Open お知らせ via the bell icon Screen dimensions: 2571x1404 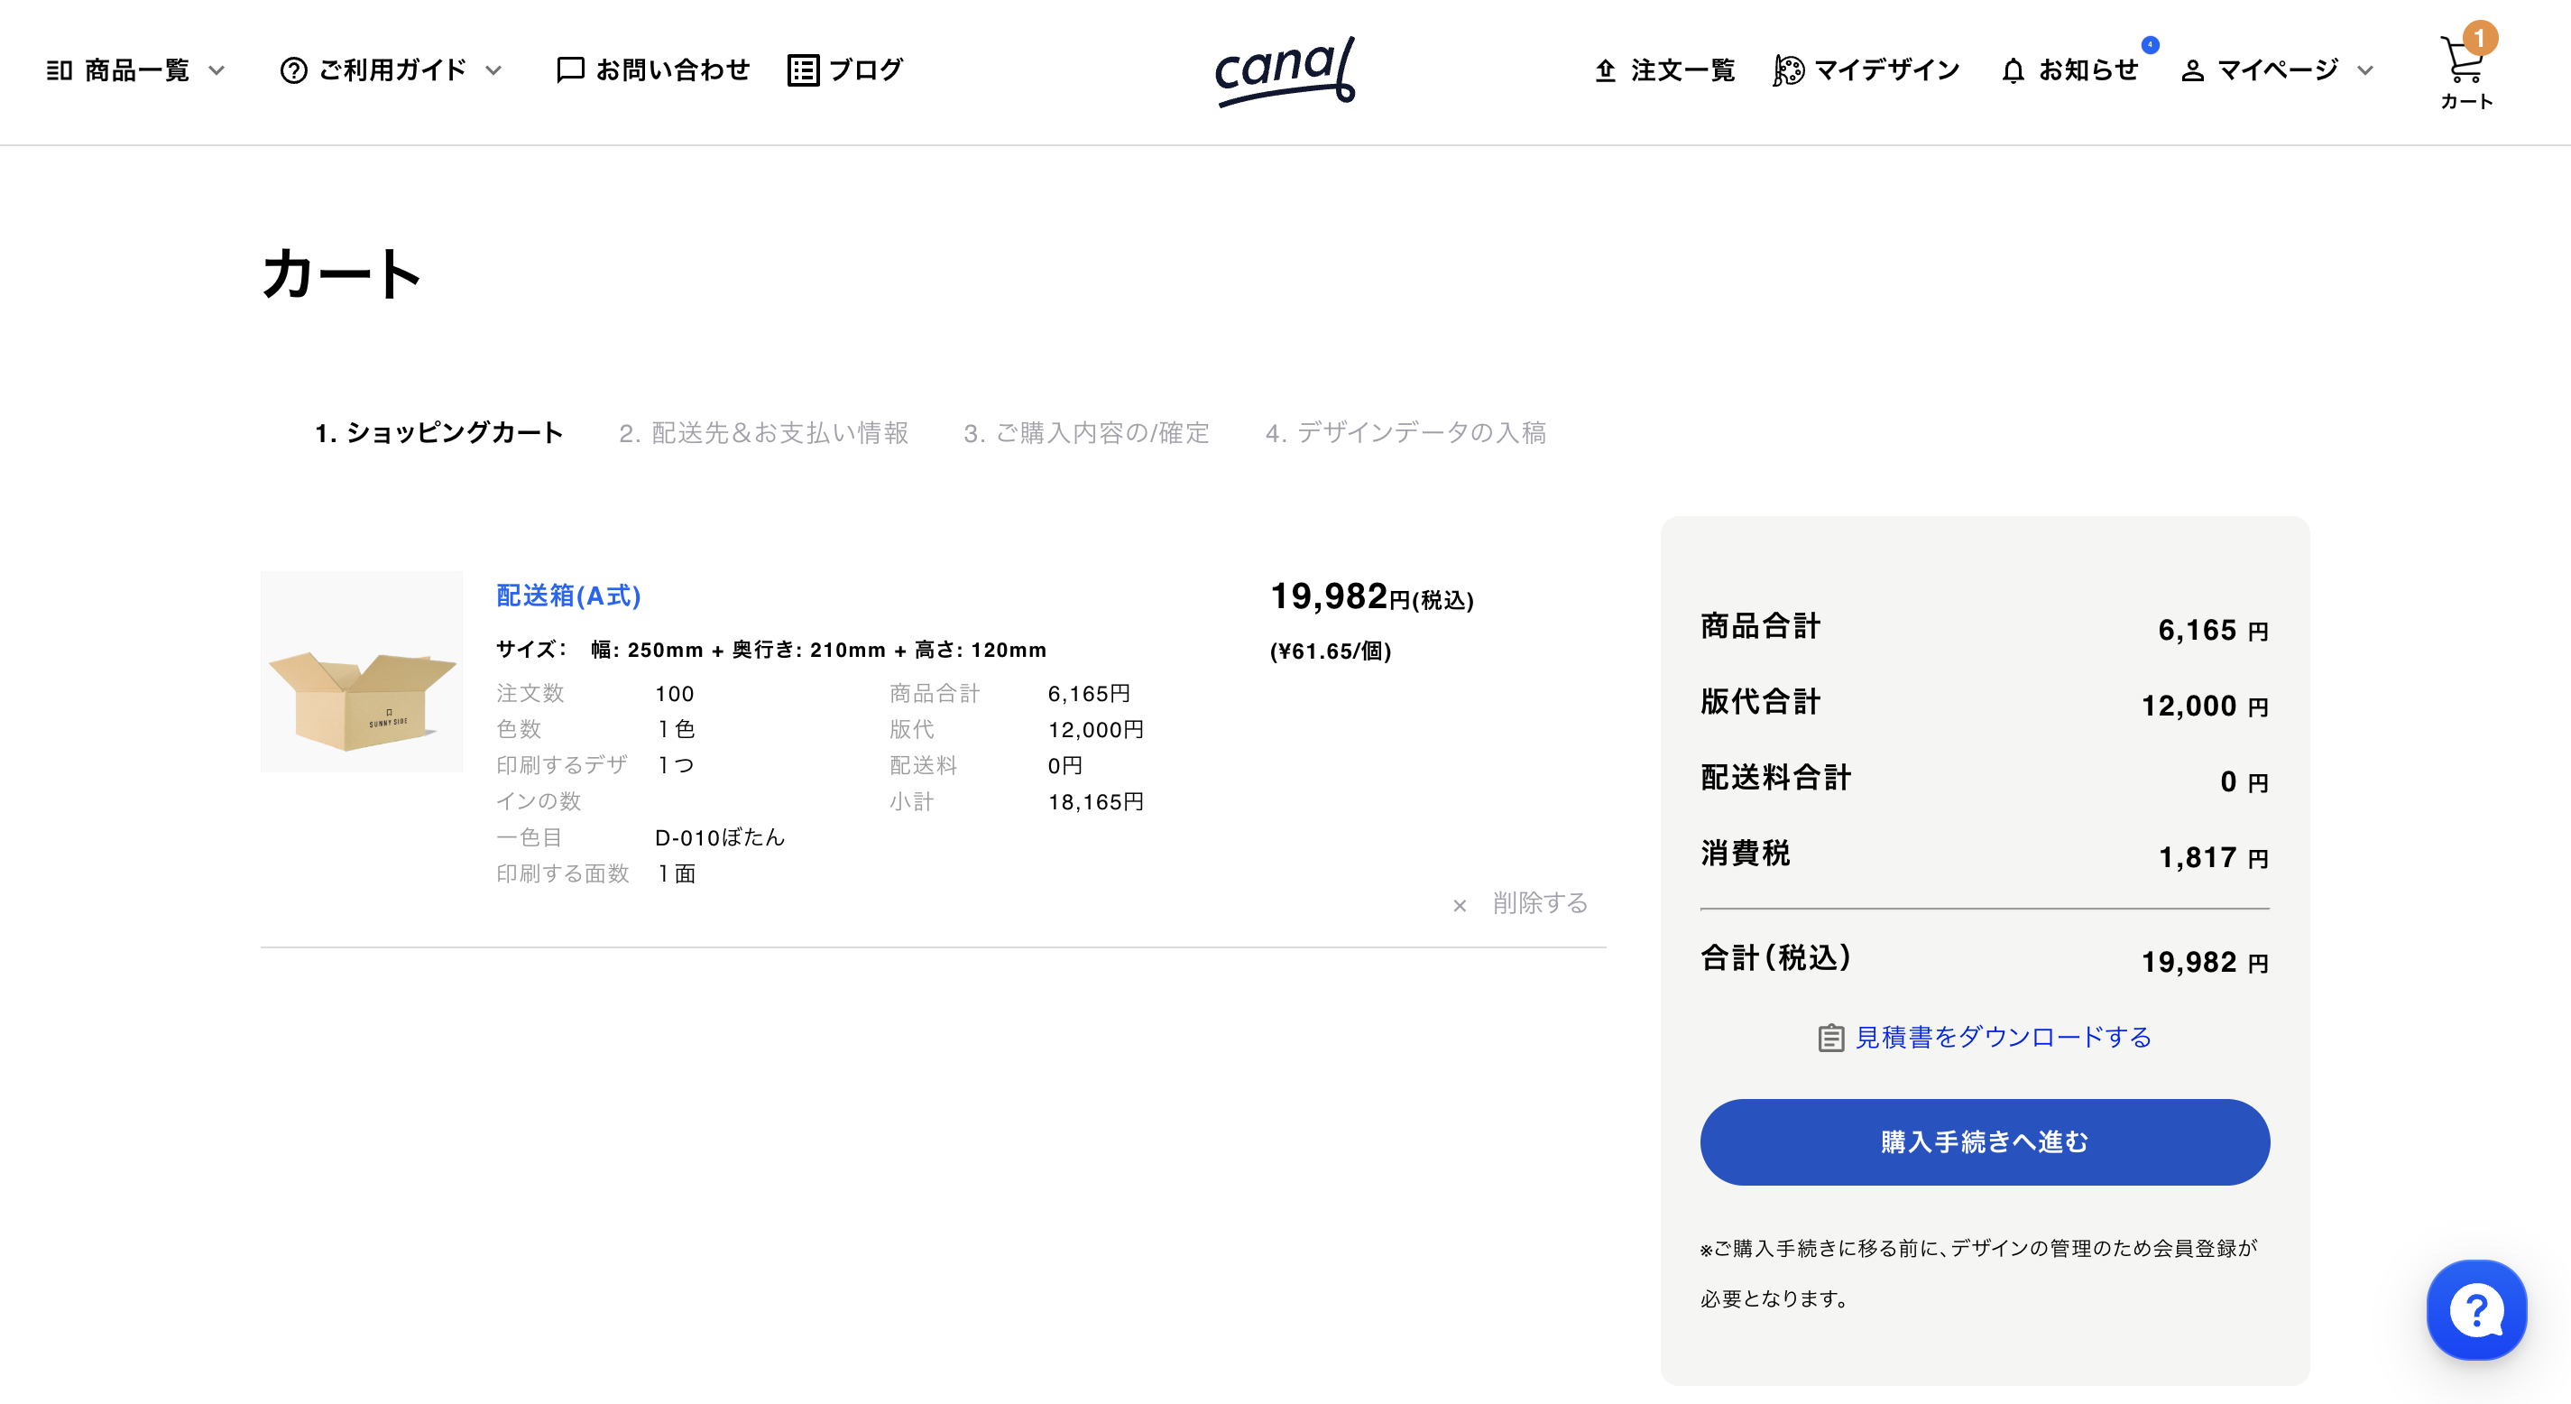pos(2013,69)
